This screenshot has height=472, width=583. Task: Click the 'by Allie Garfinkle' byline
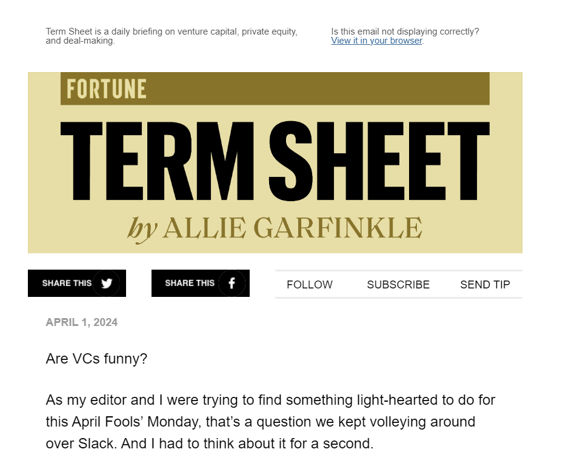coord(275,228)
